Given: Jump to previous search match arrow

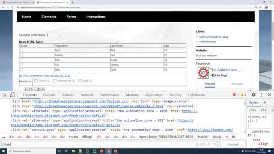Looking at the screenshot, I should (x=208, y=144).
